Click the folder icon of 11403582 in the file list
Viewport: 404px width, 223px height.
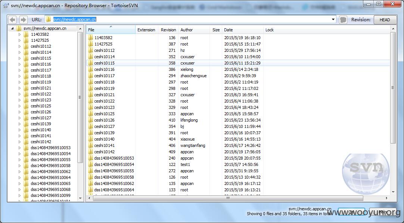click(x=90, y=38)
